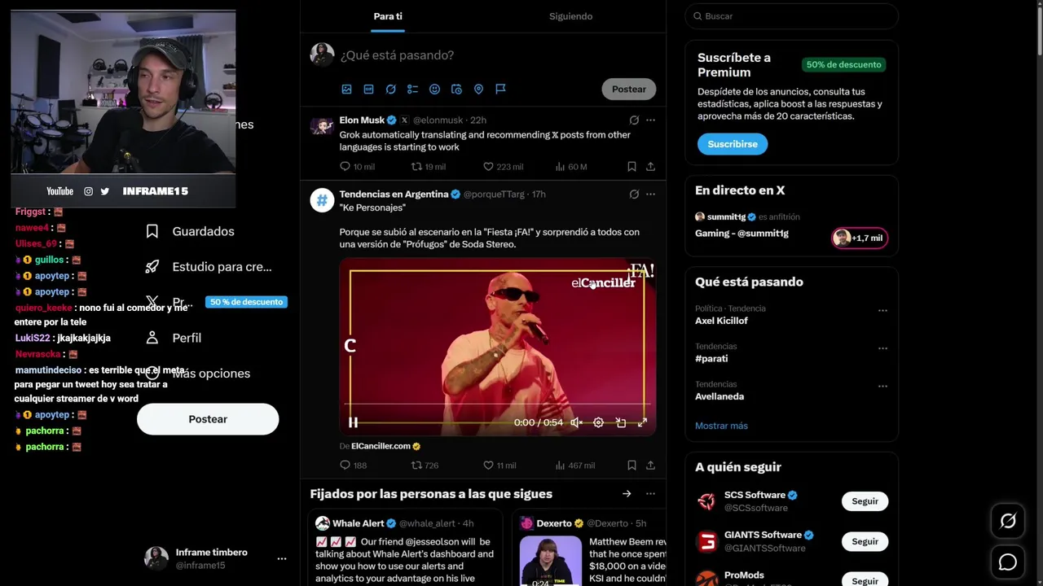This screenshot has width=1043, height=586.
Task: Click the Postear button in composer
Action: pos(629,89)
